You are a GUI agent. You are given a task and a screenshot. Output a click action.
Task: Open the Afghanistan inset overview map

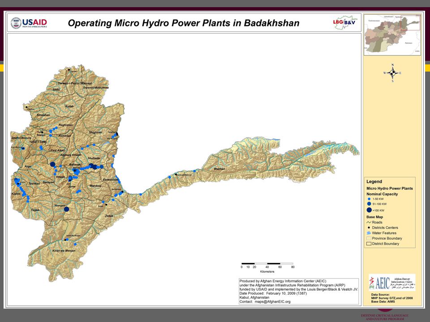tap(392, 35)
